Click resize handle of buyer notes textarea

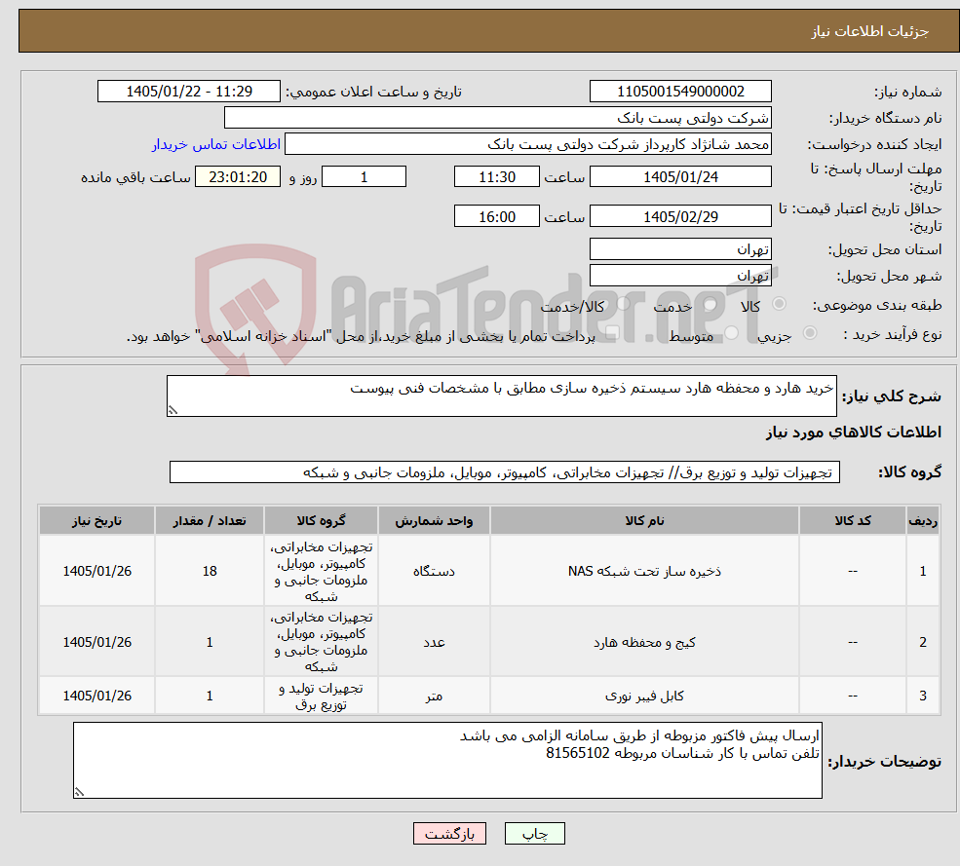pyautogui.click(x=79, y=792)
